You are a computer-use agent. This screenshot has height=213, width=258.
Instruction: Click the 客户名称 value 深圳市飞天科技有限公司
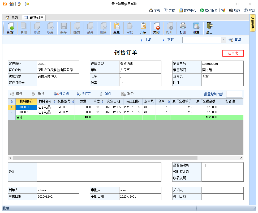[x=58, y=70]
